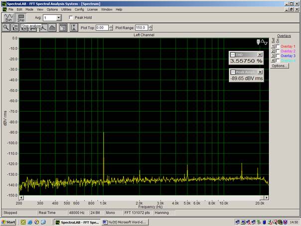Turn on the Overlay 3 checkbox
This screenshot has width=301, height=226.
[x=278, y=56]
